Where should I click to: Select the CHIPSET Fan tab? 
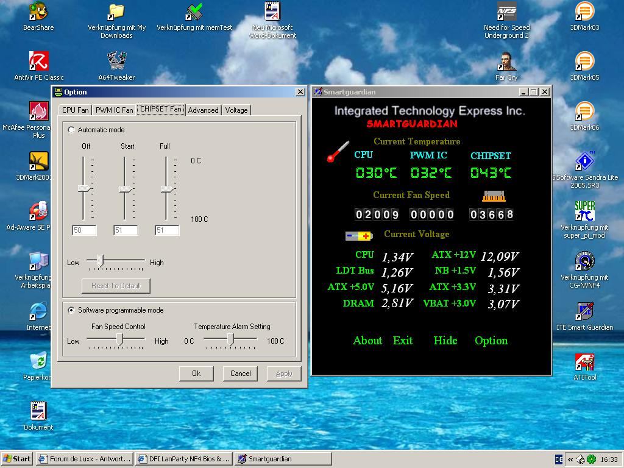pos(161,109)
